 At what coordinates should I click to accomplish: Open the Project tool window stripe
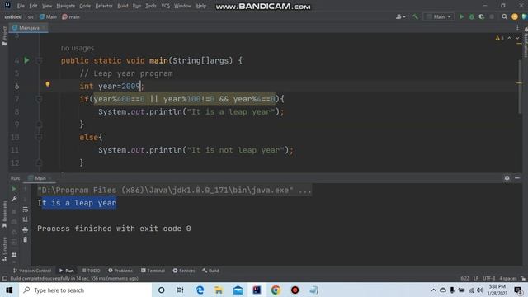tap(4, 35)
